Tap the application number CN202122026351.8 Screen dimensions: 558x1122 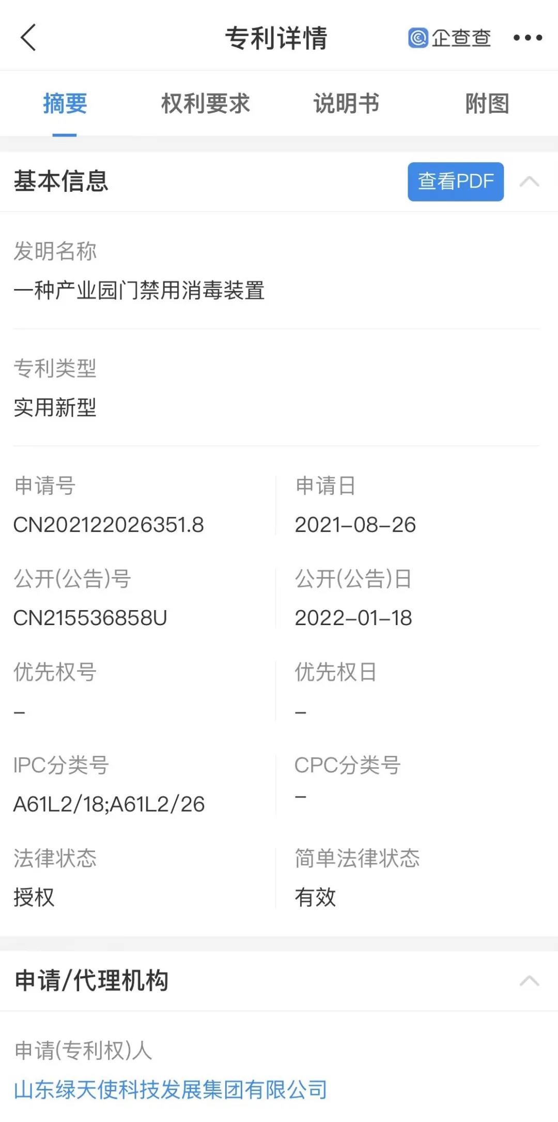[x=109, y=525]
